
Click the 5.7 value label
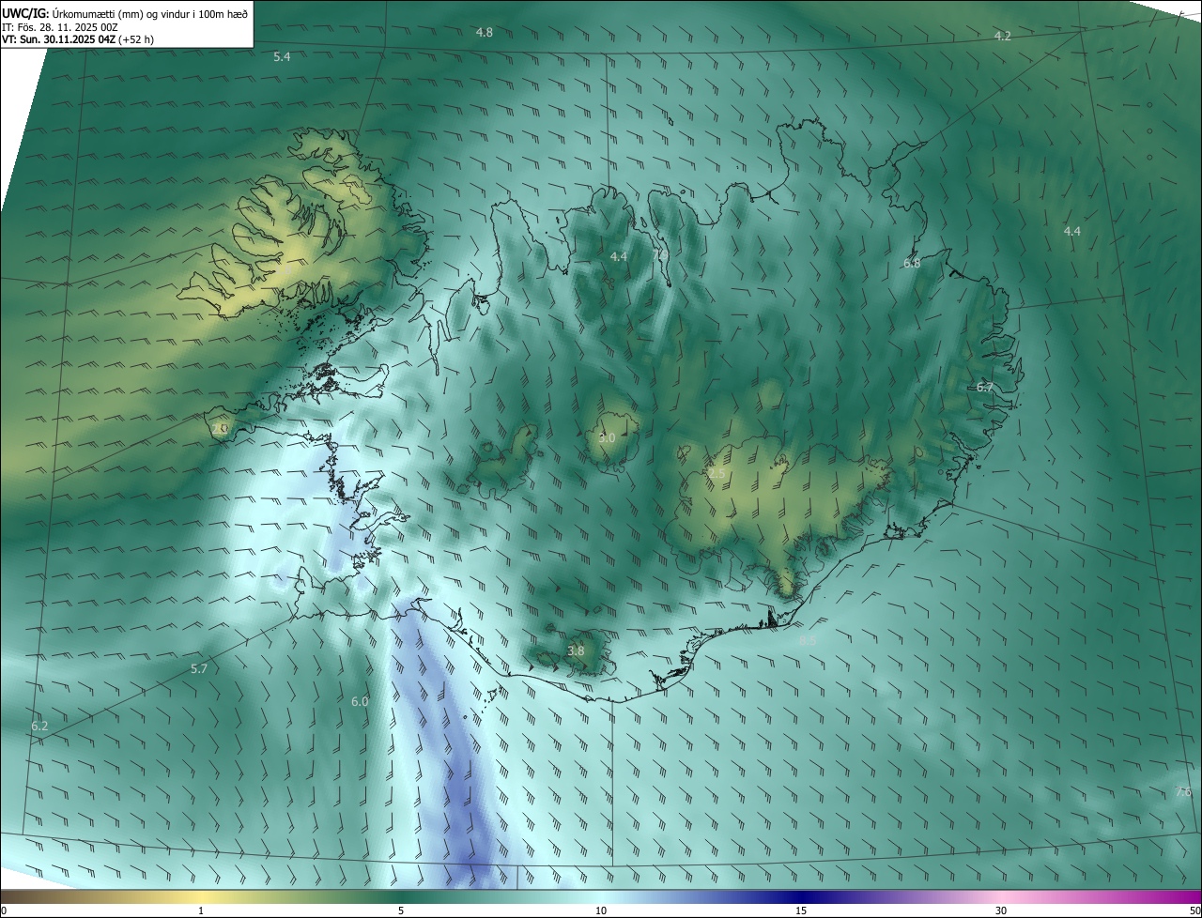pos(199,669)
